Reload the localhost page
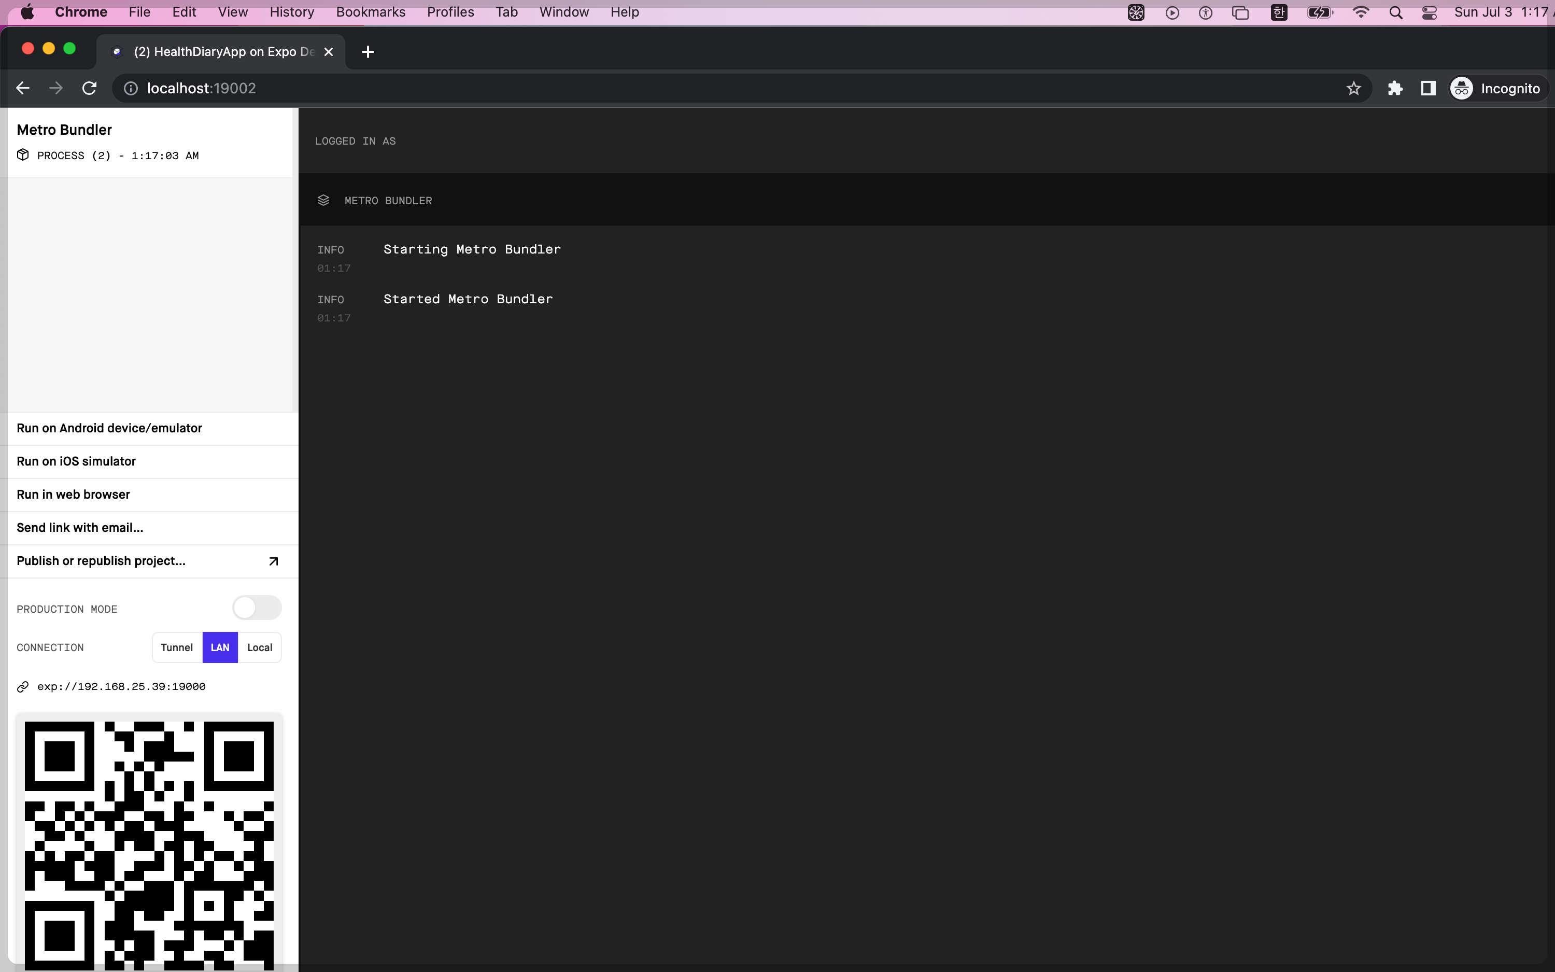The height and width of the screenshot is (972, 1555). (x=89, y=88)
